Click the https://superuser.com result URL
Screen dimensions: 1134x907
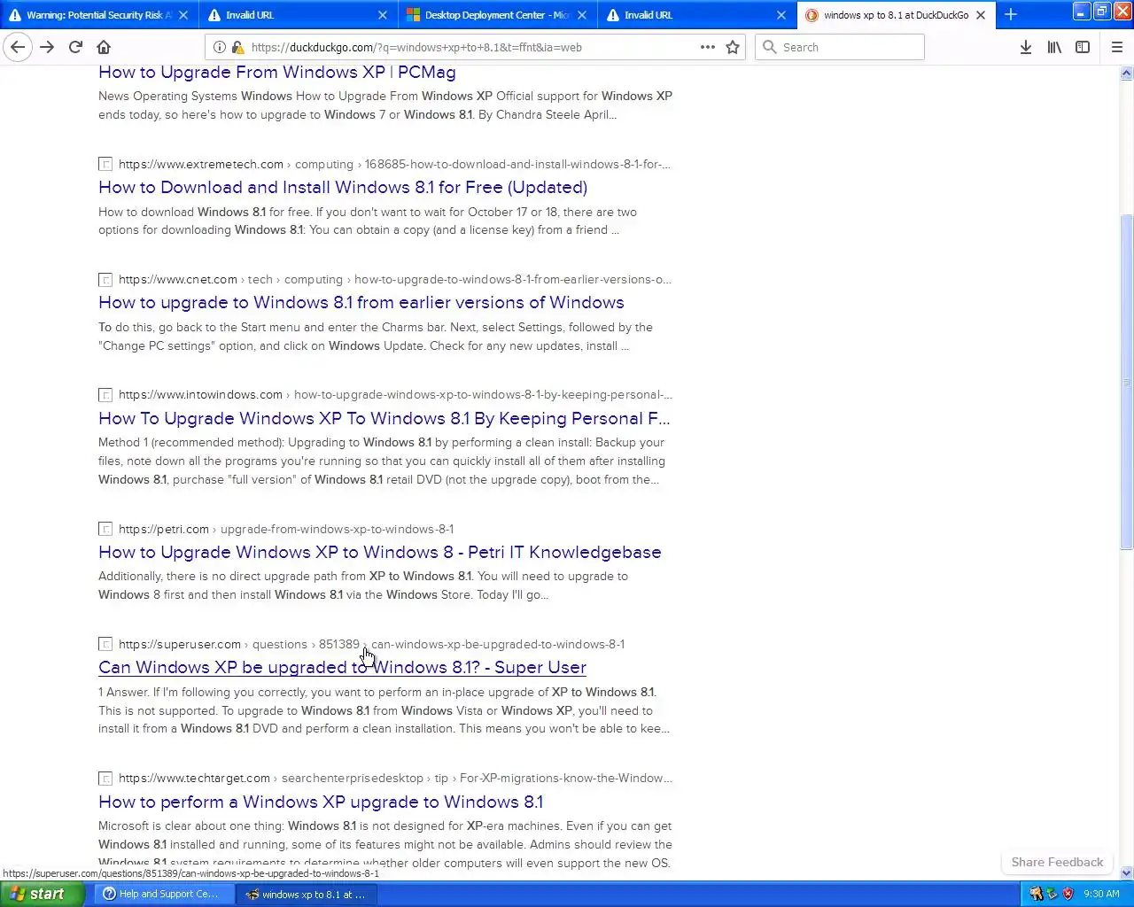pos(180,644)
